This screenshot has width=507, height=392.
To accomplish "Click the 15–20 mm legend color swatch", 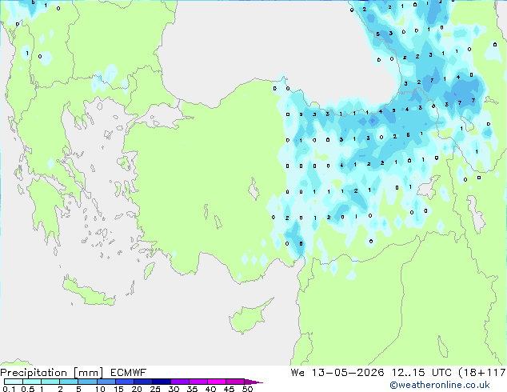I will pyautogui.click(x=125, y=382).
